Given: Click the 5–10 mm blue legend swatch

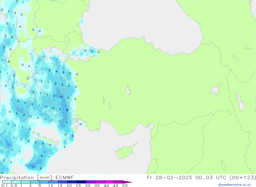Looking at the screenshot, I should click(x=44, y=182).
